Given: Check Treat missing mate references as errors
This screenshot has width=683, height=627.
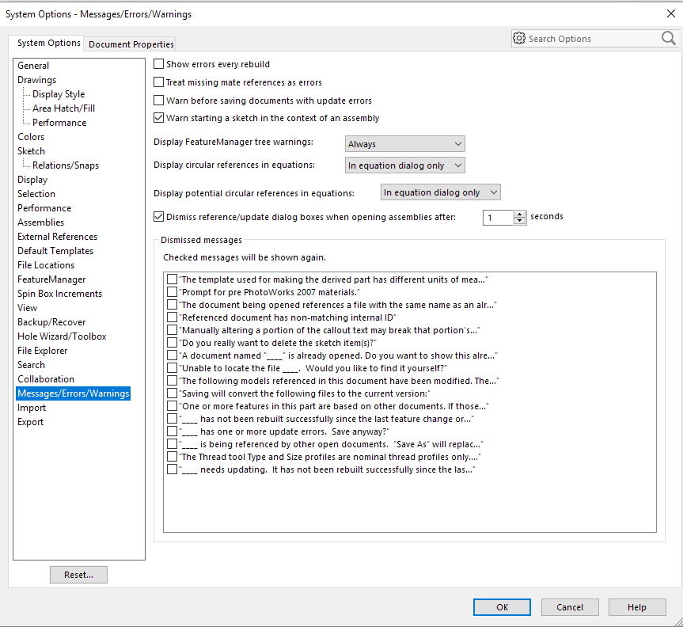Looking at the screenshot, I should click(159, 82).
